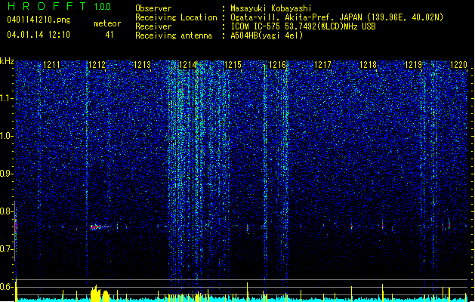Image resolution: width=475 pixels, height=302 pixels.
Task: Click Ogata-vill. Akita-Pref. JAPAN location text
Action: (337, 17)
